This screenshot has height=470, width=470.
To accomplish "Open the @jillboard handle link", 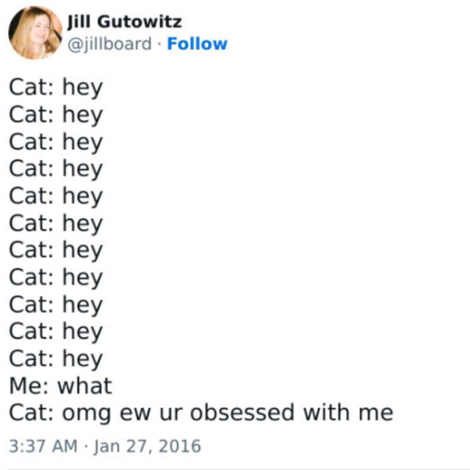I will tap(109, 44).
